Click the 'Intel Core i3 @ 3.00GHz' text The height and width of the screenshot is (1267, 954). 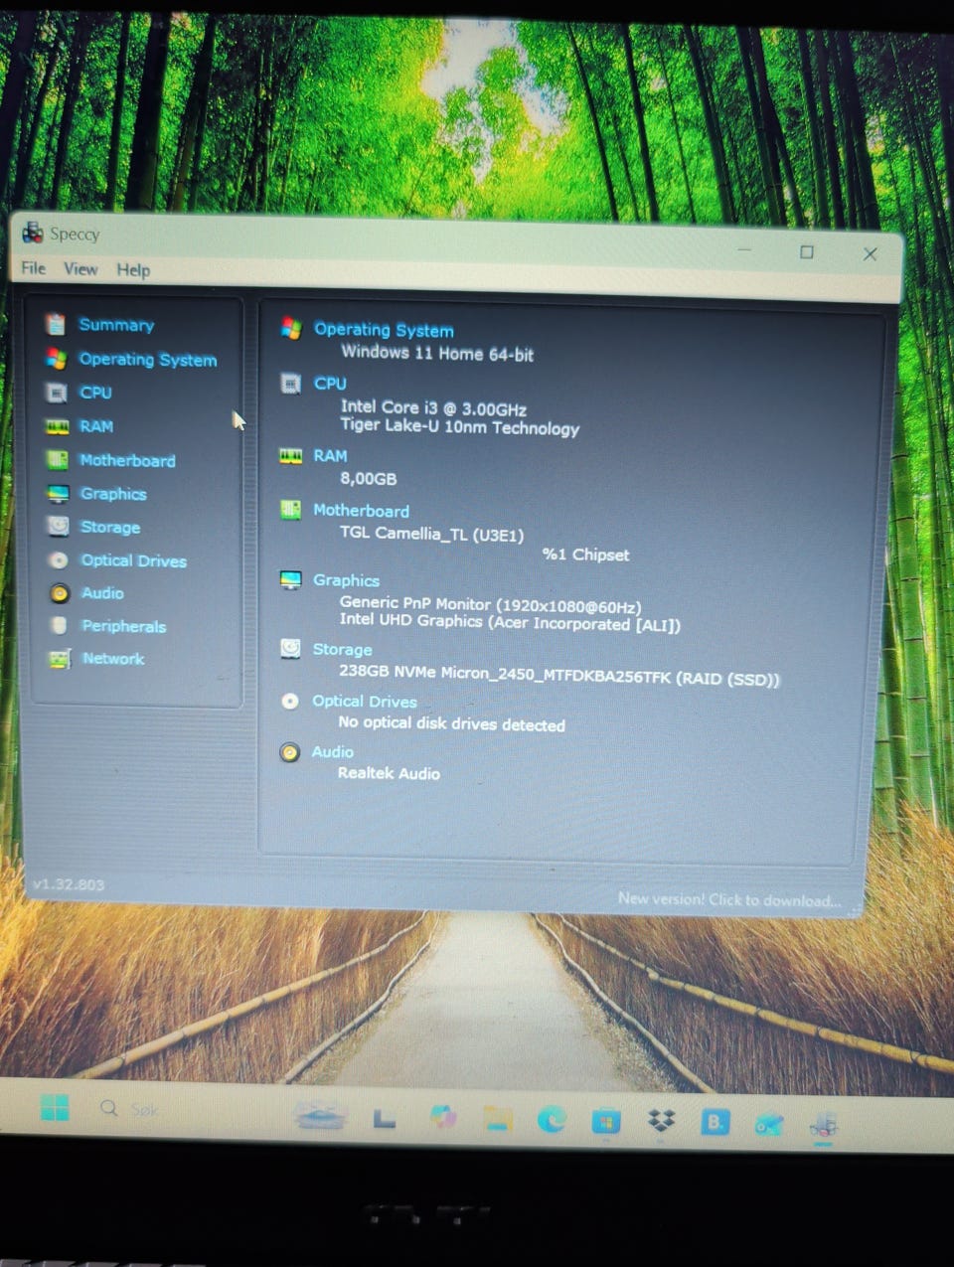coord(433,407)
